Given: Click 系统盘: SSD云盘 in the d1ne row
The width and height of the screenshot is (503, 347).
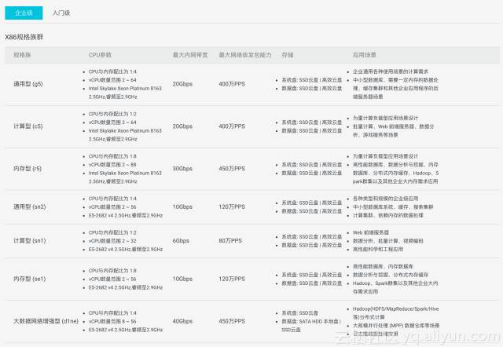Looking at the screenshot, I should pos(300,312).
